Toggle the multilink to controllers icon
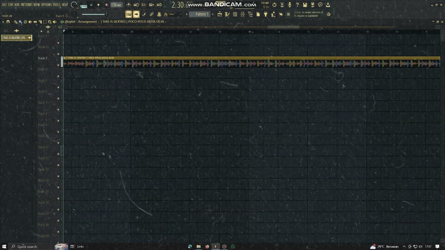This screenshot has height=250, width=445. tap(152, 14)
